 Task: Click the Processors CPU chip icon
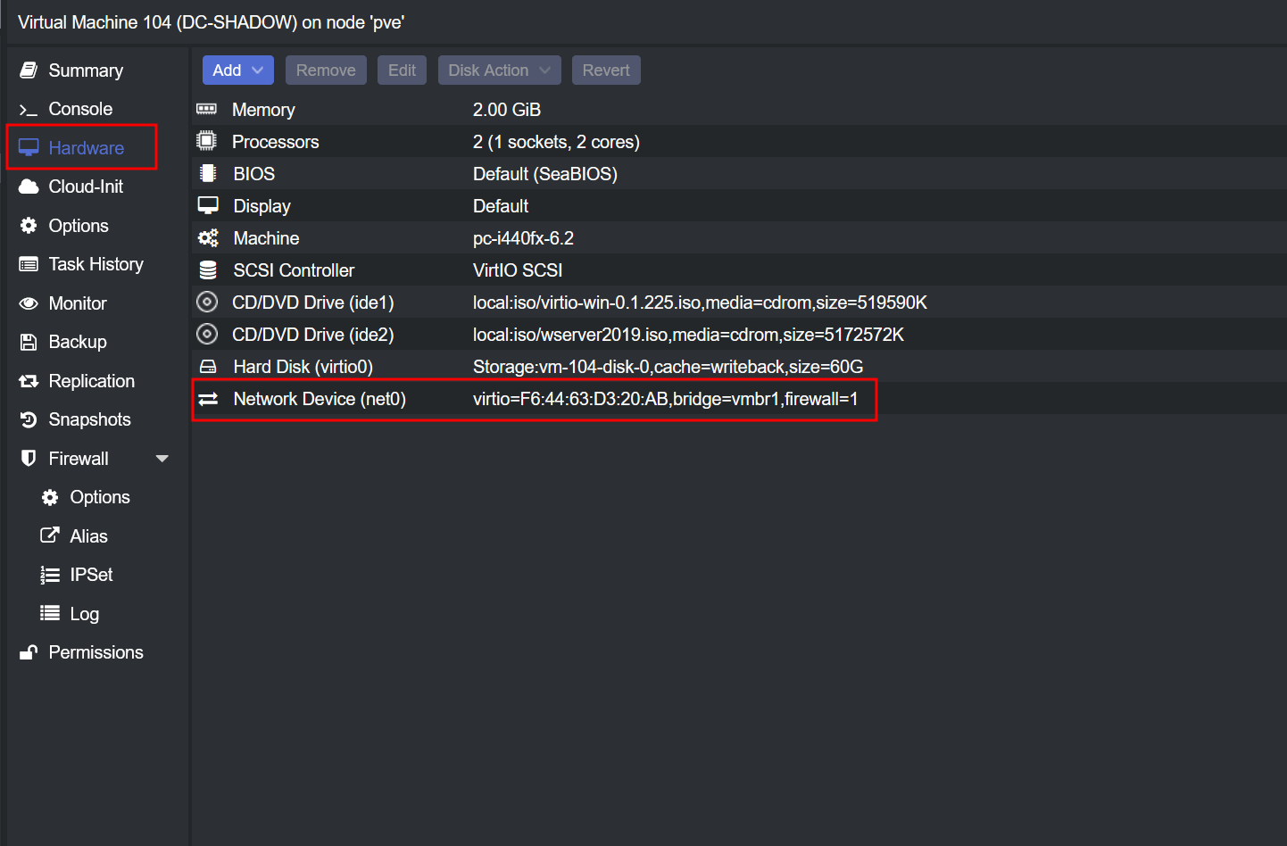pos(206,141)
